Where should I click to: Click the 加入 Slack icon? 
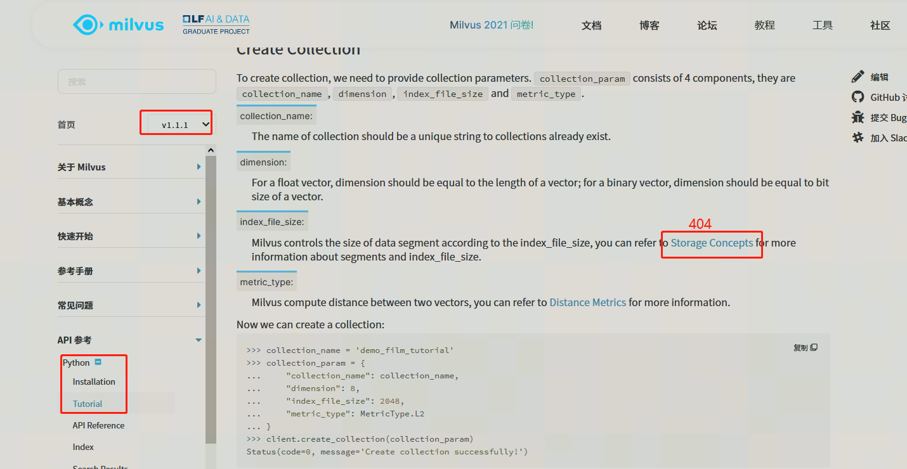pos(858,138)
